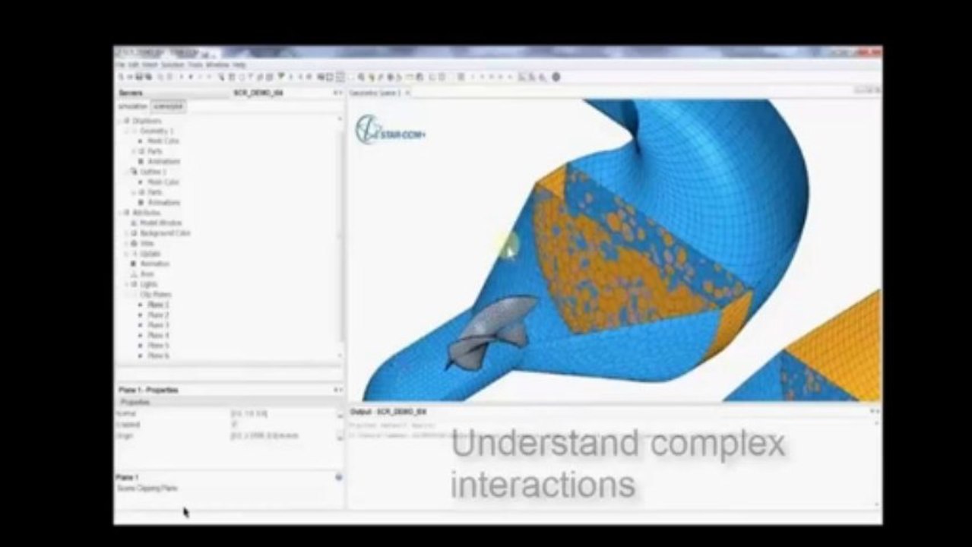Select Background Color attribute

click(165, 233)
